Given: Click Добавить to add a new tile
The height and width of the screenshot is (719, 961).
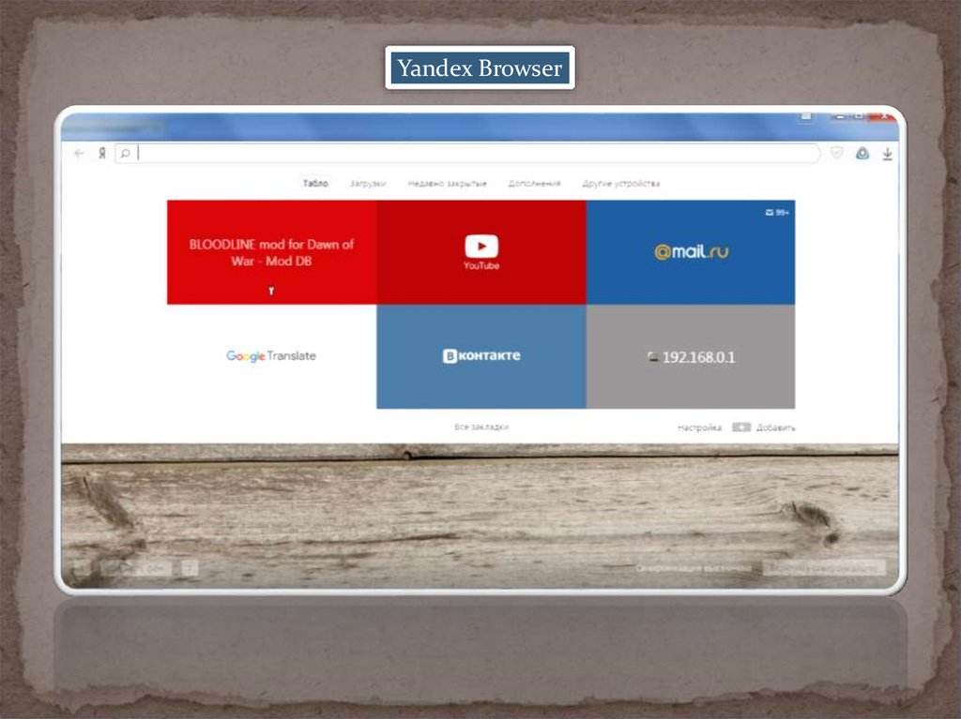Looking at the screenshot, I should pyautogui.click(x=775, y=427).
